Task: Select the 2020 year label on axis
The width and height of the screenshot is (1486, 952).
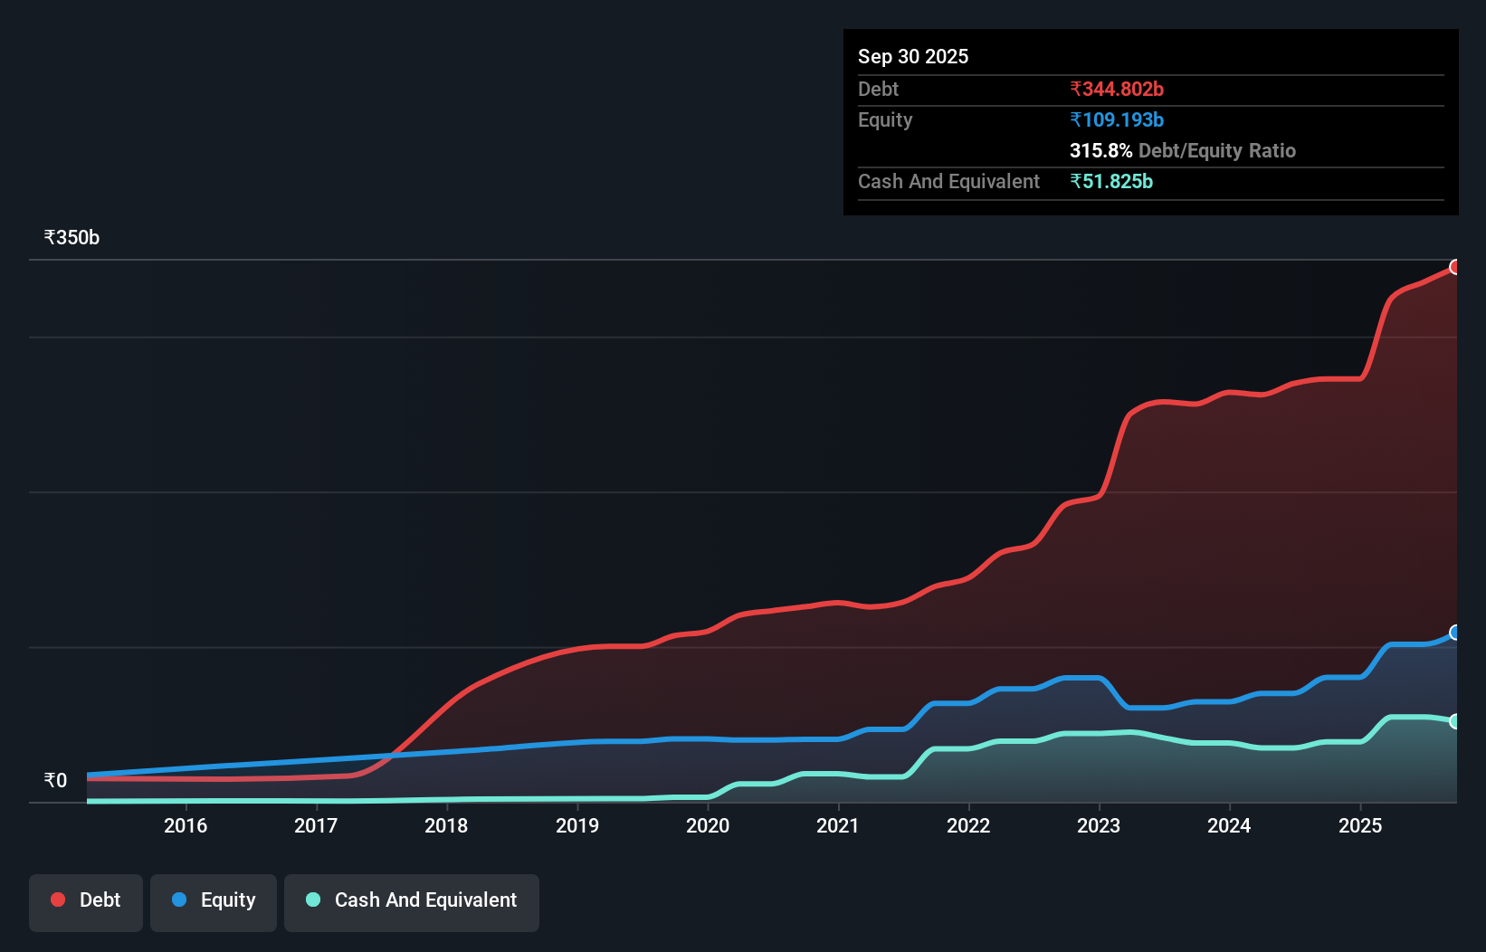Action: tap(708, 825)
